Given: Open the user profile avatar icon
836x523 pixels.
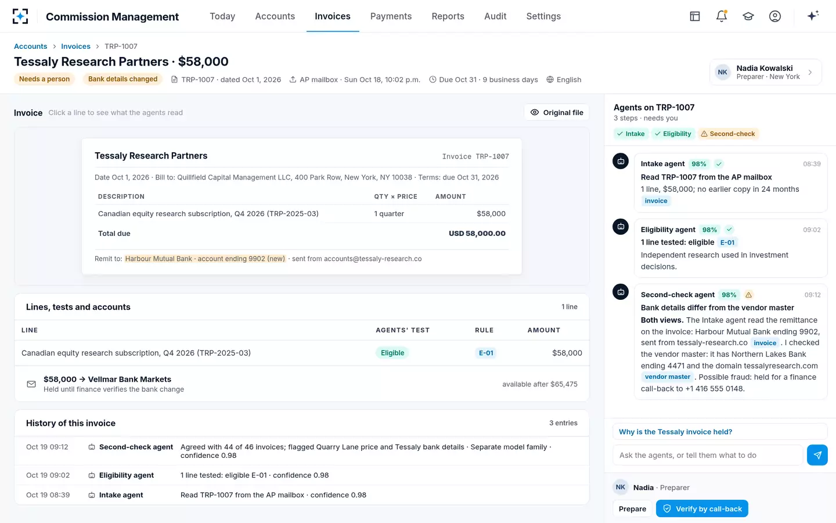Looking at the screenshot, I should pyautogui.click(x=775, y=16).
